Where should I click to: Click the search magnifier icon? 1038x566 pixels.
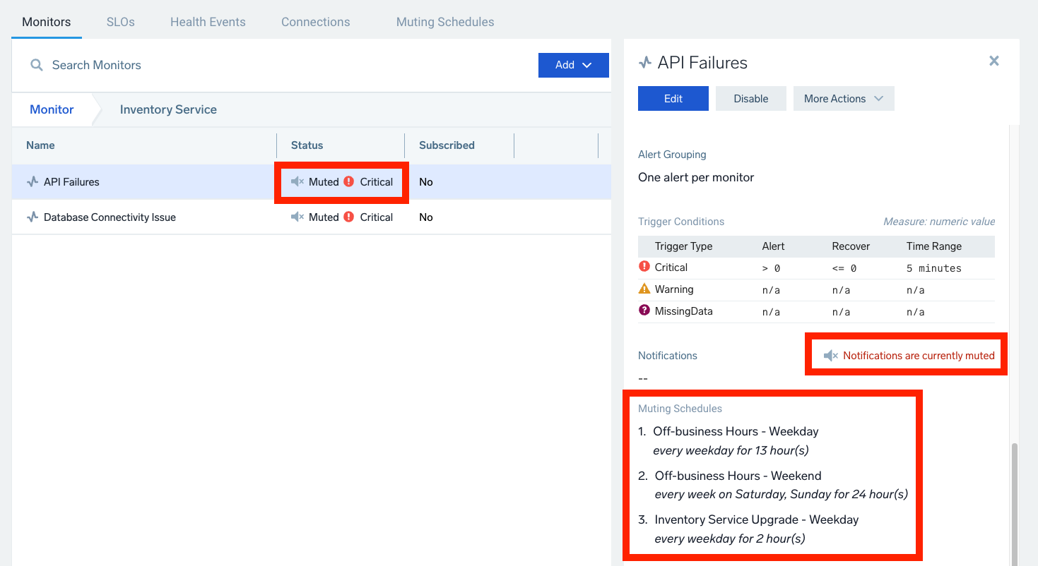(36, 65)
